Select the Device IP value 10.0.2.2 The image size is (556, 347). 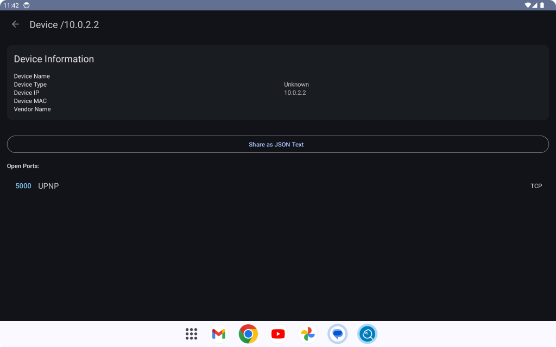click(295, 92)
